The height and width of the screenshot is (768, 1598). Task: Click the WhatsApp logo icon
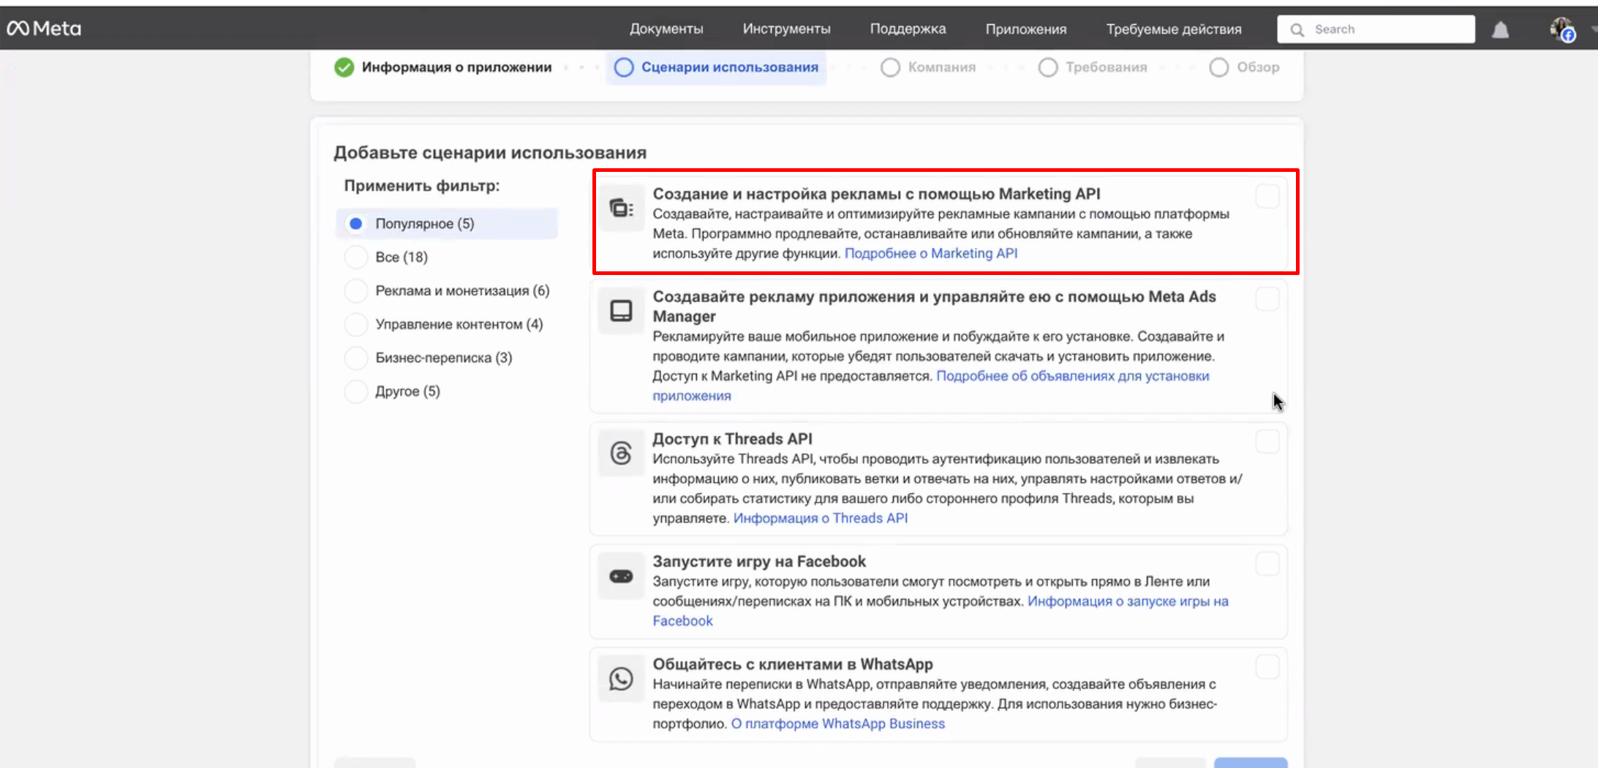click(621, 679)
